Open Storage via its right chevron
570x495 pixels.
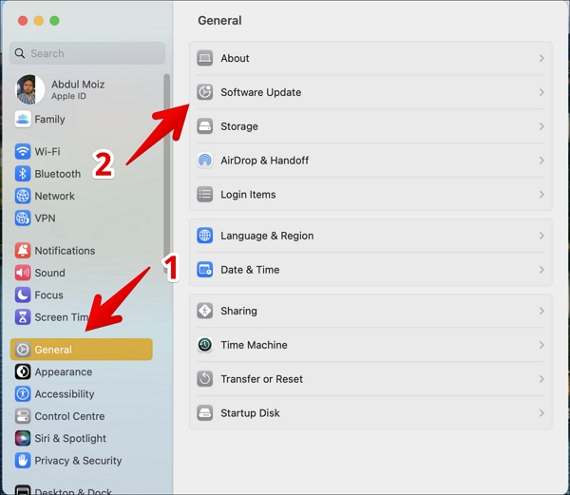coord(541,126)
